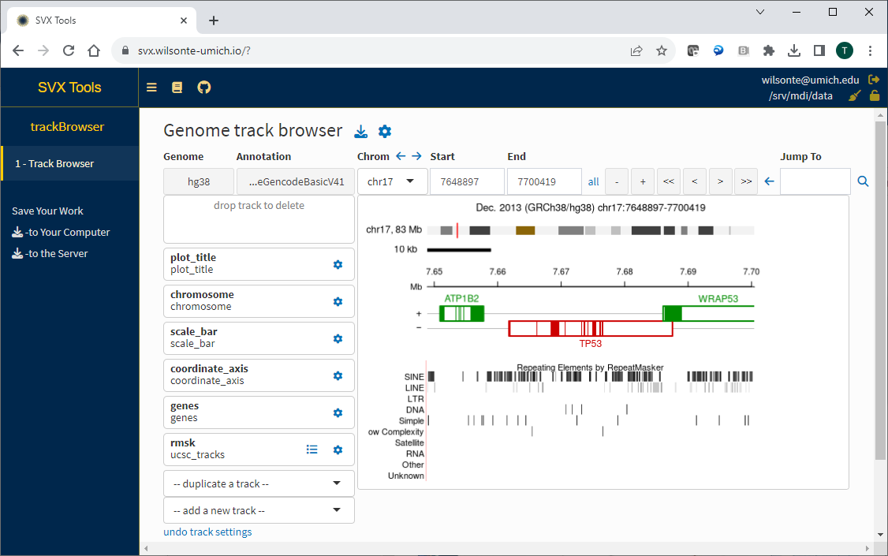
Task: Open Genome track browser settings gear
Action: coord(385,132)
